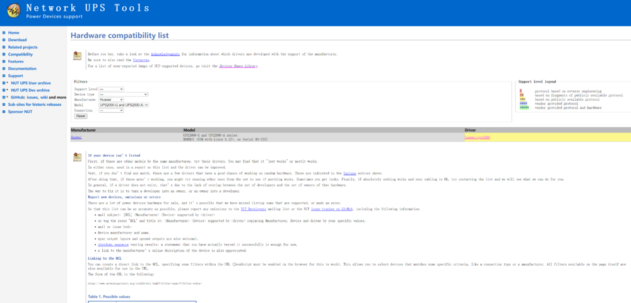Follow the footnotes link

click(141, 60)
